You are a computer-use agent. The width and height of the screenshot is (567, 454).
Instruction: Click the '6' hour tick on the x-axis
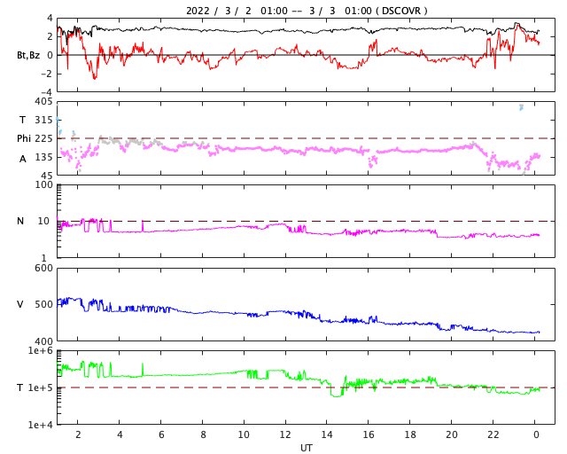coord(161,434)
